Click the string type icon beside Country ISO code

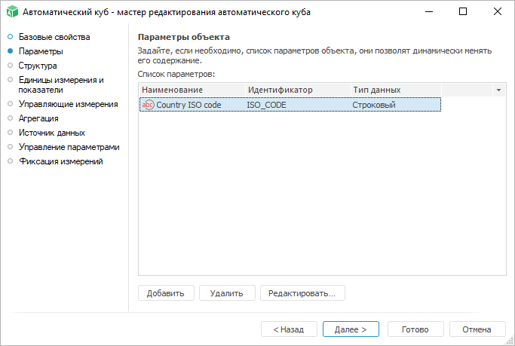tap(148, 105)
